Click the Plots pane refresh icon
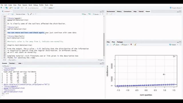This screenshot has width=183, height=103. (x=180, y=45)
